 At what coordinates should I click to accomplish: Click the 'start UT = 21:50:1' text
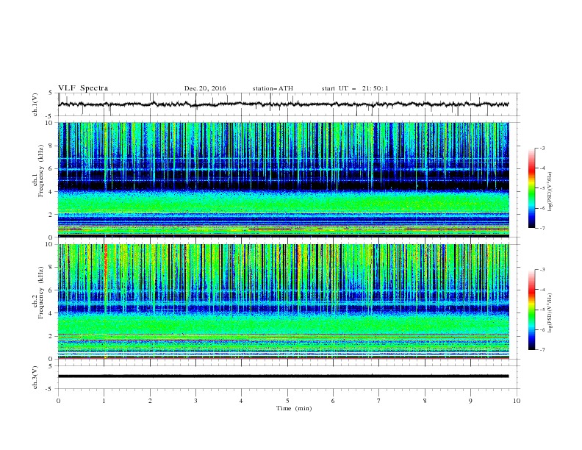355,88
